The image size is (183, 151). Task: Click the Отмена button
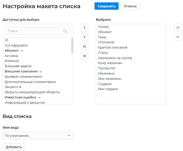tap(130, 6)
